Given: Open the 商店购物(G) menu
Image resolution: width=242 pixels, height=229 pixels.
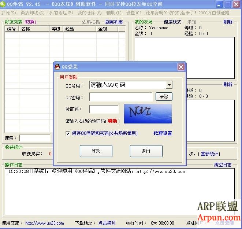Looking at the screenshot, I should pyautogui.click(x=33, y=13).
